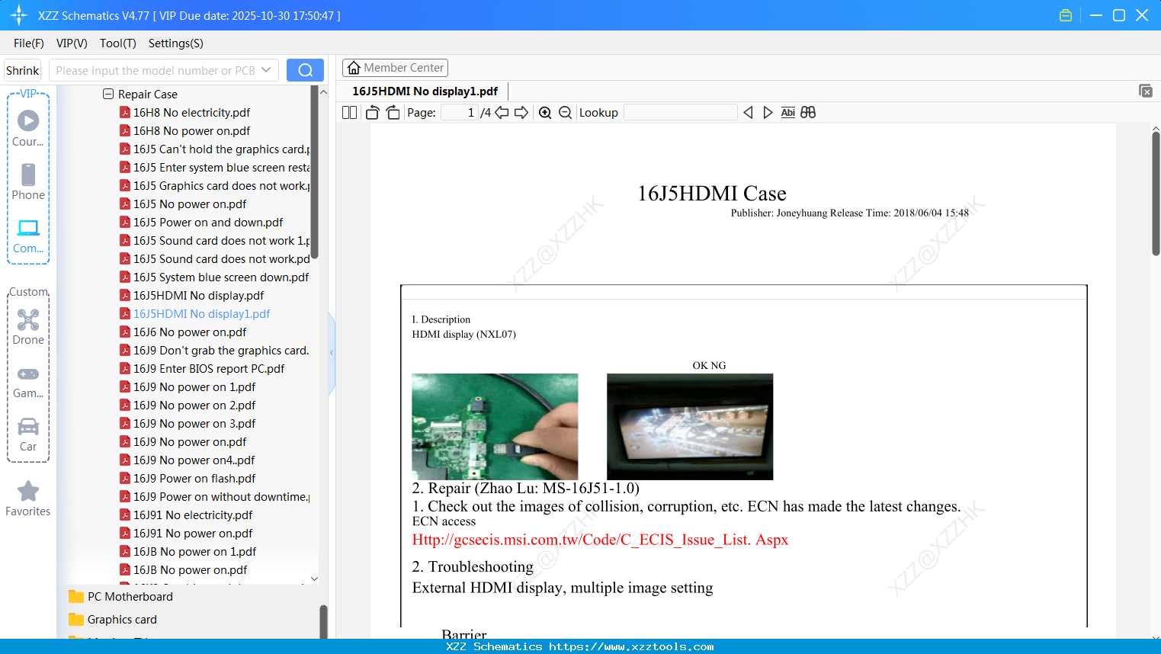The width and height of the screenshot is (1161, 654).
Task: Zoom out of the PDF
Action: (565, 113)
